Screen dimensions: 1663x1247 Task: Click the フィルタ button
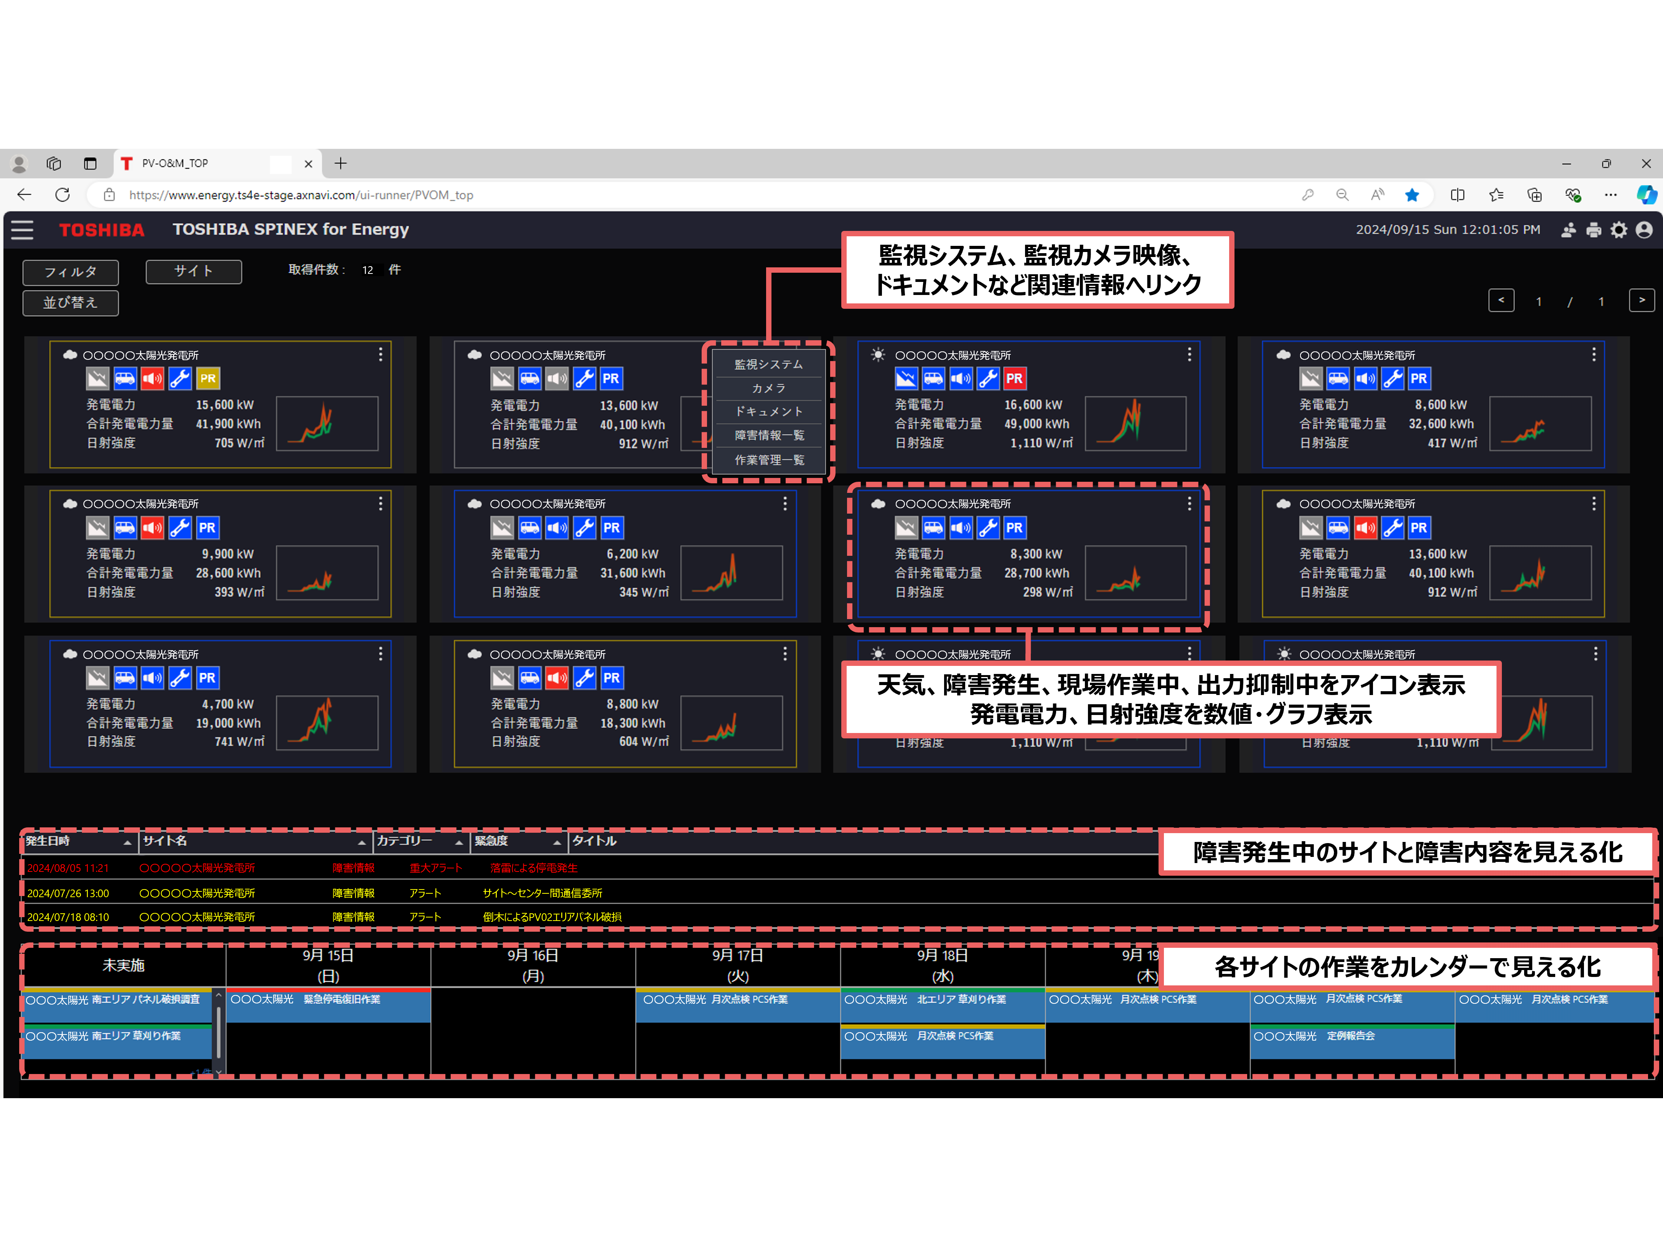(71, 272)
